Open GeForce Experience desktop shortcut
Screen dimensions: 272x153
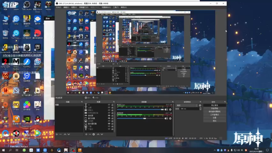click(27, 121)
